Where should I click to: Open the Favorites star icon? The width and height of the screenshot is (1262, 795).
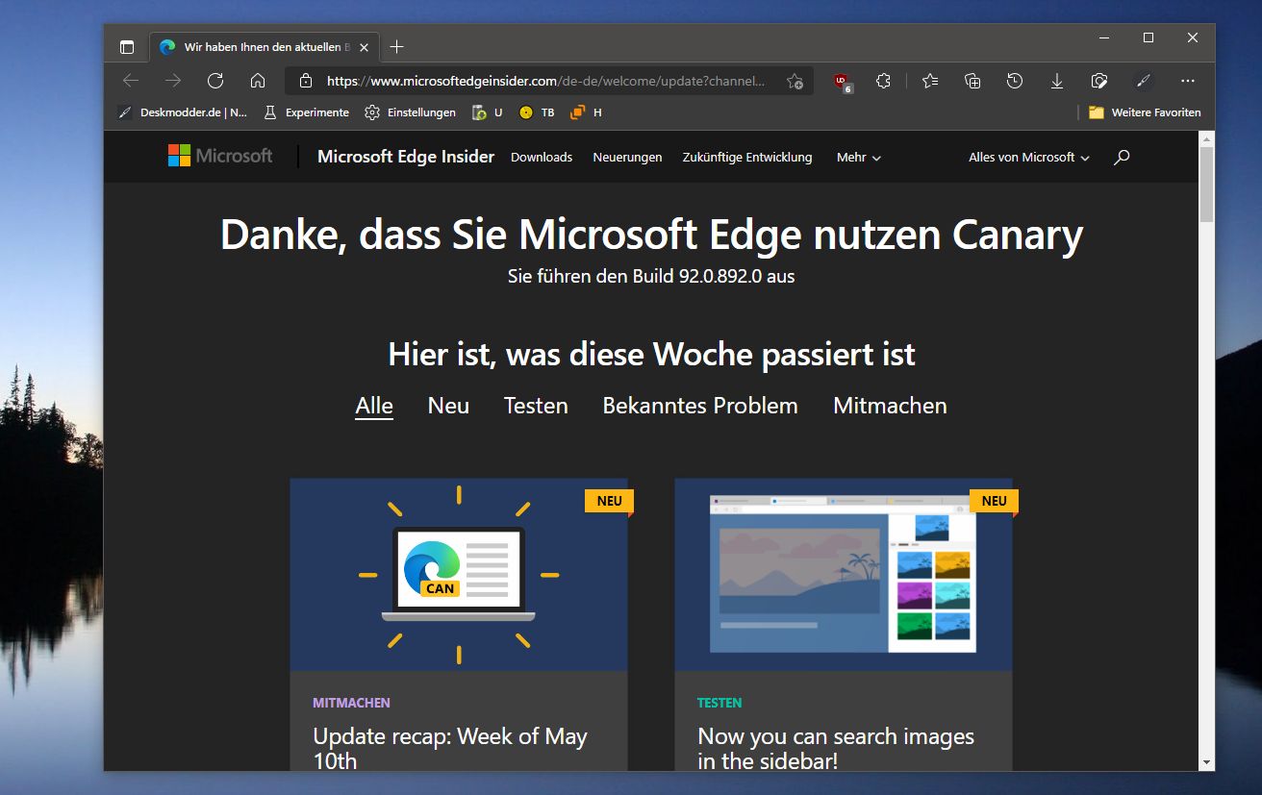[929, 81]
